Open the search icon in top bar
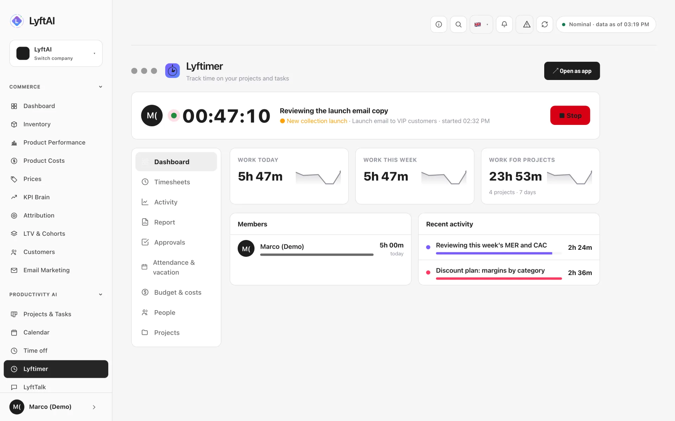The image size is (675, 421). tap(458, 24)
